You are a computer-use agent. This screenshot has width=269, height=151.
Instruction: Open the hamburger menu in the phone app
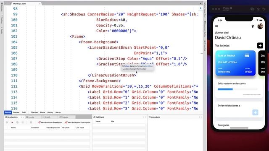(217, 26)
